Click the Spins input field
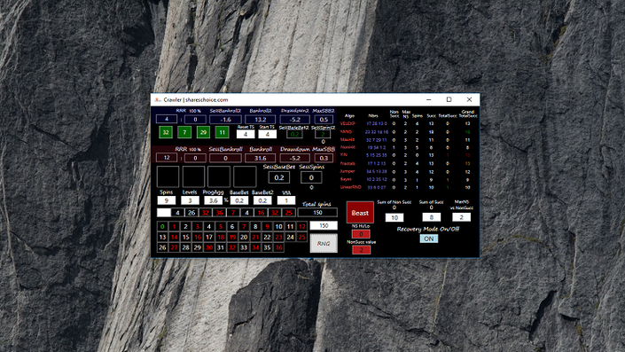The width and height of the screenshot is (625, 352). tap(166, 200)
